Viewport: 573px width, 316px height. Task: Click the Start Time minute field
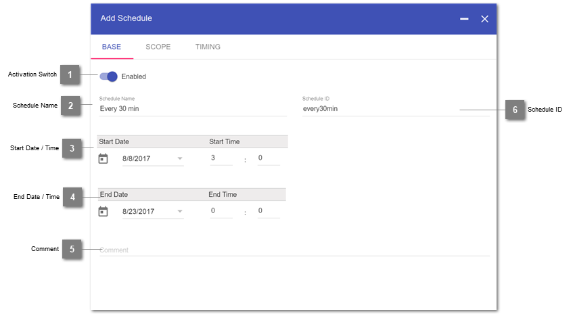268,158
